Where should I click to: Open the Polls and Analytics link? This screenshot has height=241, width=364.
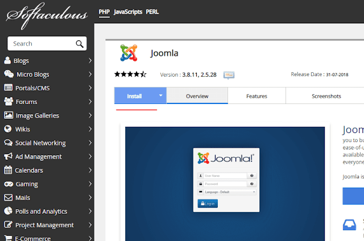point(41,211)
